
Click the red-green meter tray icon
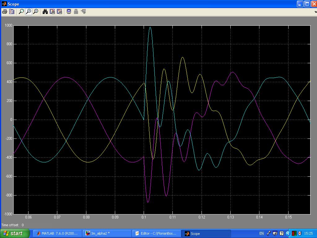(x=294, y=233)
